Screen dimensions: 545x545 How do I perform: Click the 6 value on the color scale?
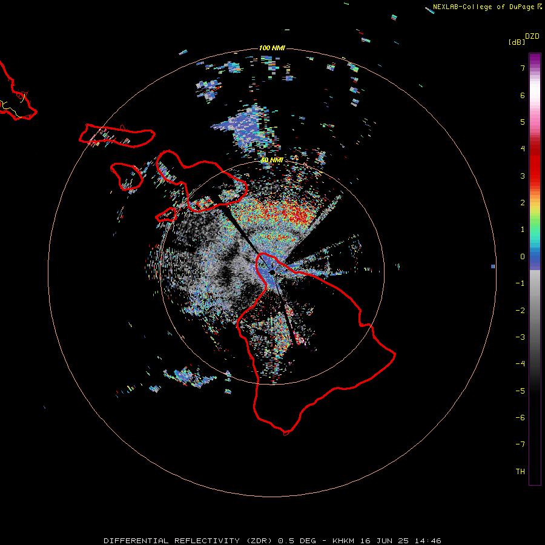tap(523, 95)
